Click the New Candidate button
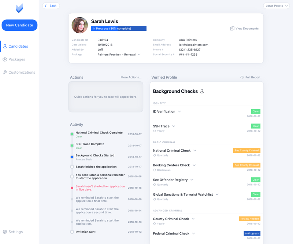 [19, 25]
